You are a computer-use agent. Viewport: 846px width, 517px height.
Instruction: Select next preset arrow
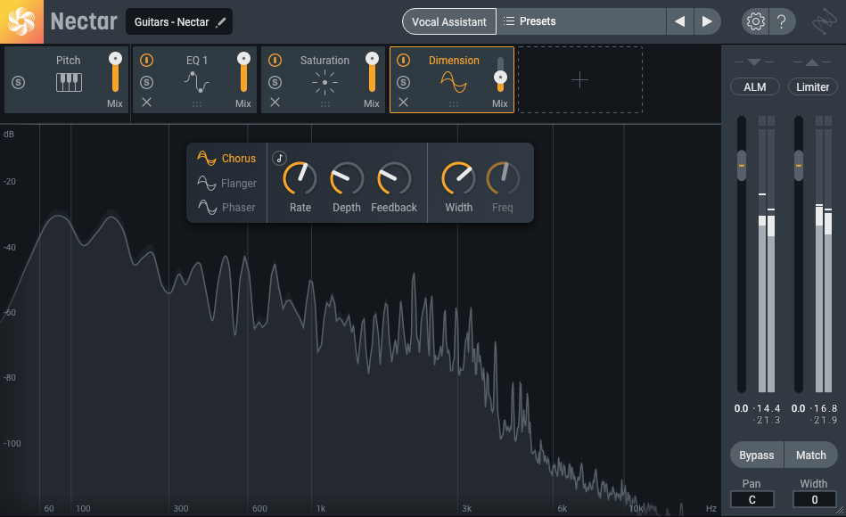click(x=707, y=21)
